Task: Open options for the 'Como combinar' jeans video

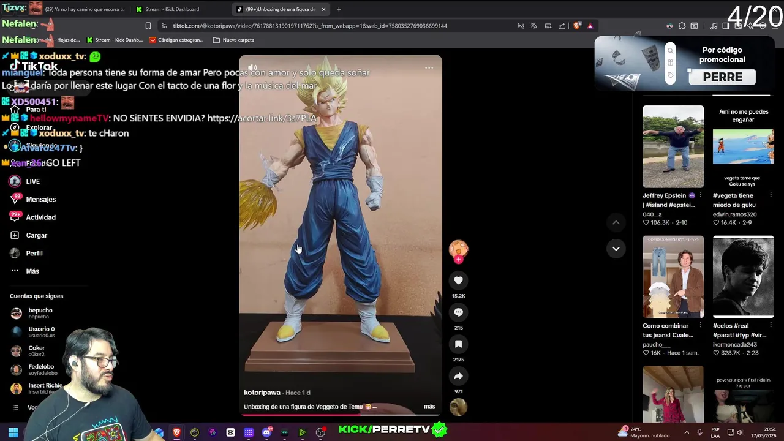Action: [701, 326]
